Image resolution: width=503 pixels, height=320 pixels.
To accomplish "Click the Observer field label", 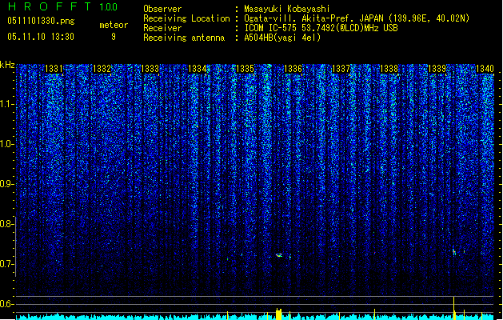I will pos(162,9).
